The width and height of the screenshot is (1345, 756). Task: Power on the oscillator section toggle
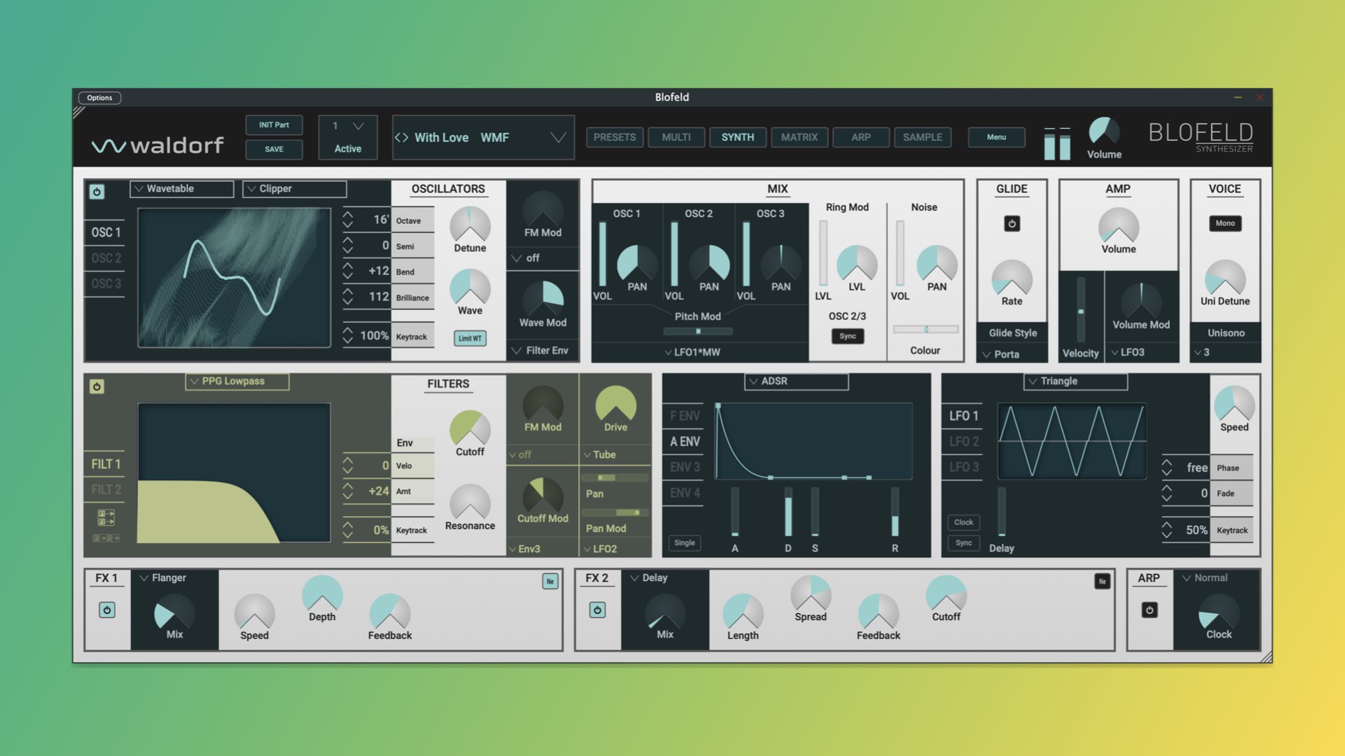[97, 190]
